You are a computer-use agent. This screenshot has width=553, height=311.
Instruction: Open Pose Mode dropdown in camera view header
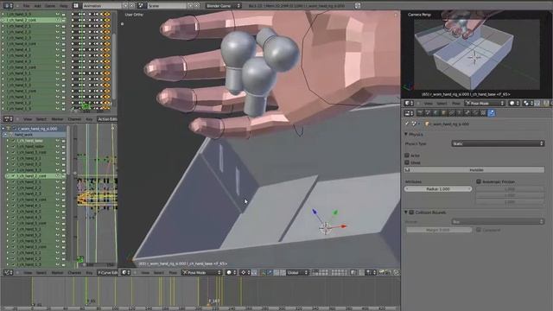coord(485,104)
